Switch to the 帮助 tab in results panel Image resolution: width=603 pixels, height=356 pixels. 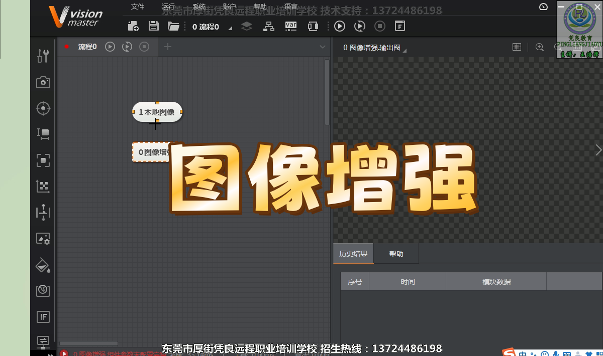coord(396,254)
